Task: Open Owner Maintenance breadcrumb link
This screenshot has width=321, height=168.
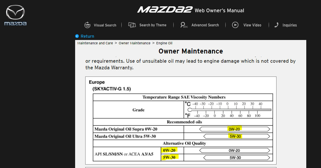Action: 134,43
